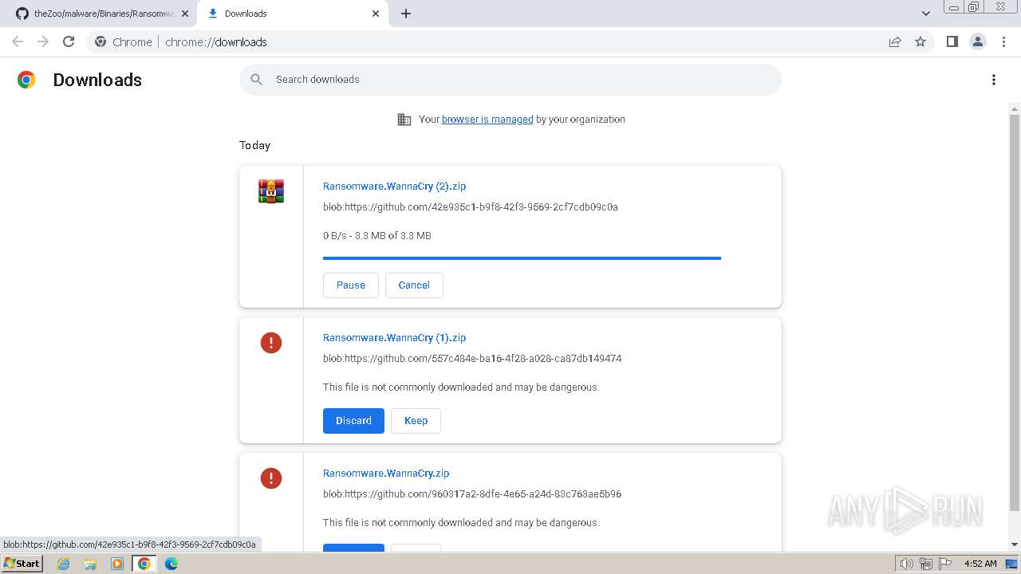Viewport: 1021px width, 574px height.
Task: Close the theZoo GitHub tab
Action: [185, 14]
